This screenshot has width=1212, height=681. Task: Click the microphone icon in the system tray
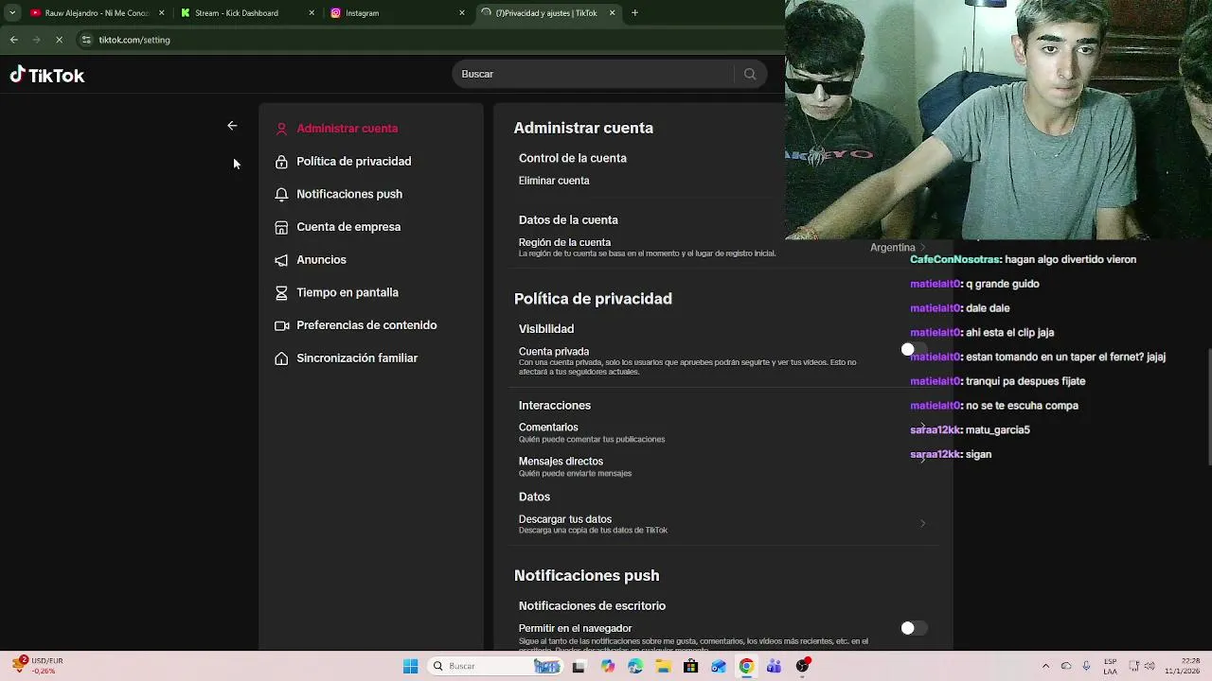click(x=1086, y=666)
